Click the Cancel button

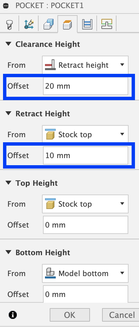[121, 315]
